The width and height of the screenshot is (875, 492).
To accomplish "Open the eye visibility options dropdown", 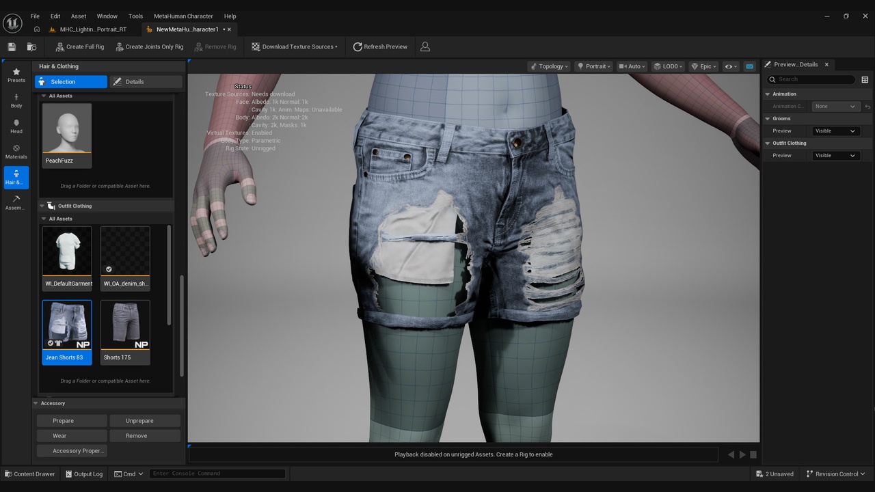I will [x=731, y=66].
